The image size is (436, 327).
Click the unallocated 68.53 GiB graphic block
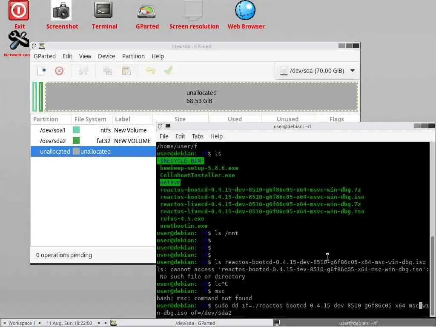(201, 97)
